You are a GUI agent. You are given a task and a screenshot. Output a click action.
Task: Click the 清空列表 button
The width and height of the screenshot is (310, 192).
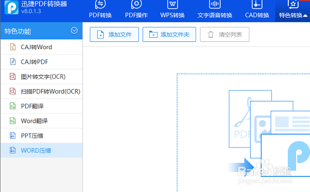tap(225, 35)
